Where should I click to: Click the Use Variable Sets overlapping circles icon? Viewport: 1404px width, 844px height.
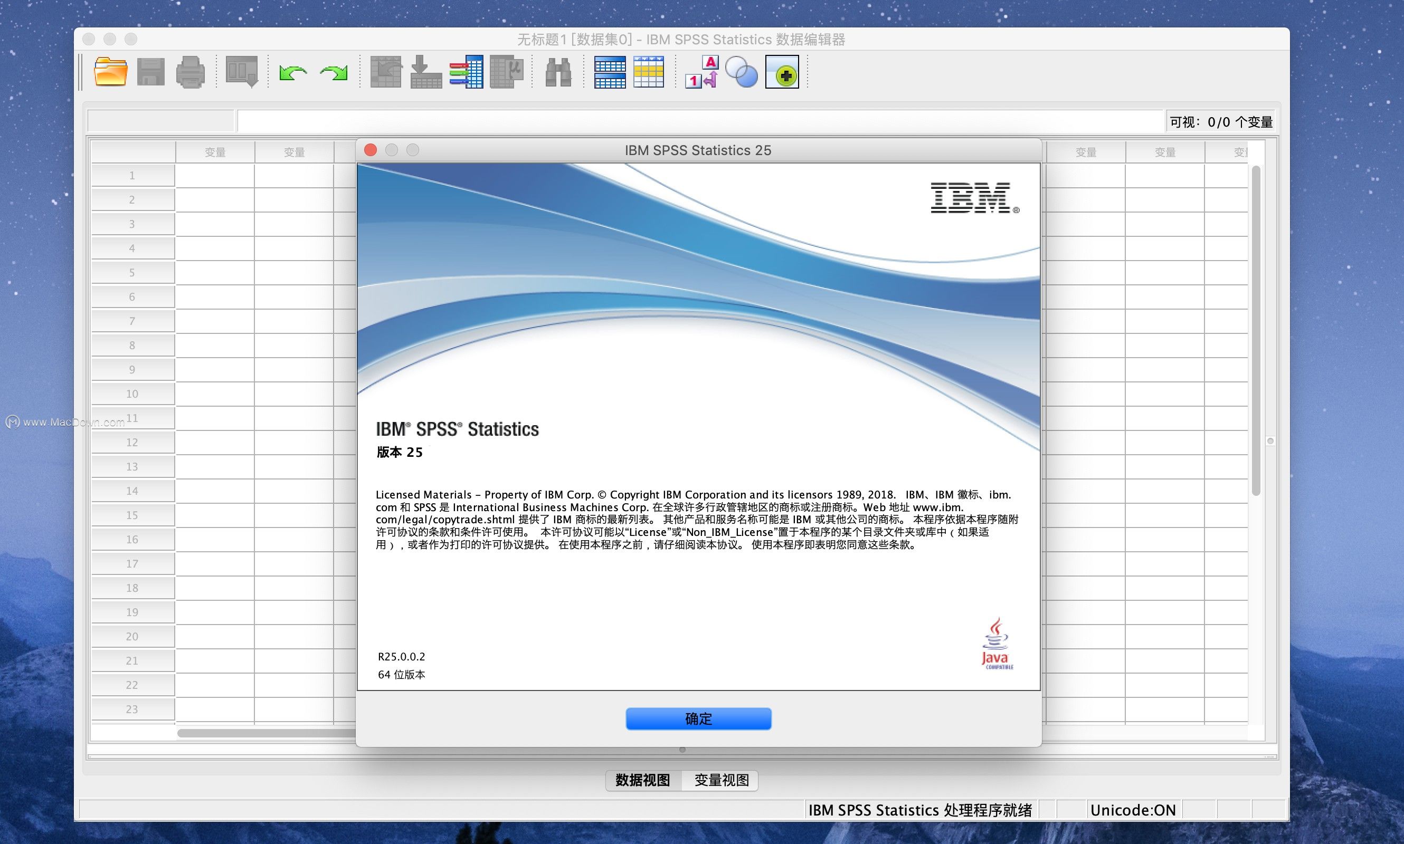click(x=742, y=72)
